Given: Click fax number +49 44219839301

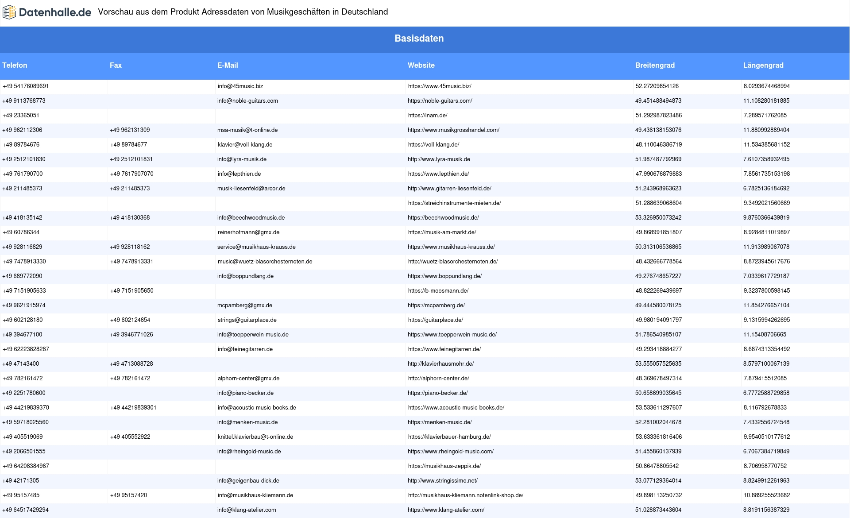Looking at the screenshot, I should pyautogui.click(x=133, y=408).
